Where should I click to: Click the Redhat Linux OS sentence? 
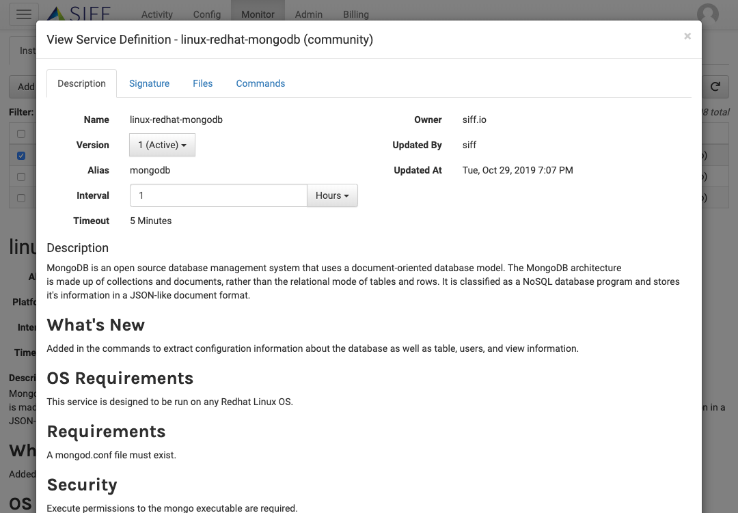169,402
